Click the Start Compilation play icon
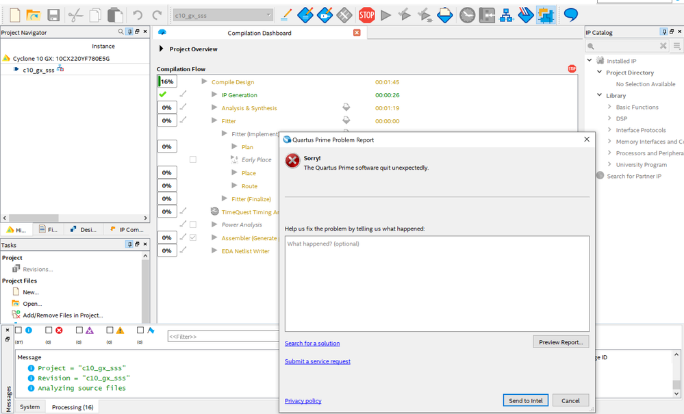The width and height of the screenshot is (684, 414). [x=385, y=15]
